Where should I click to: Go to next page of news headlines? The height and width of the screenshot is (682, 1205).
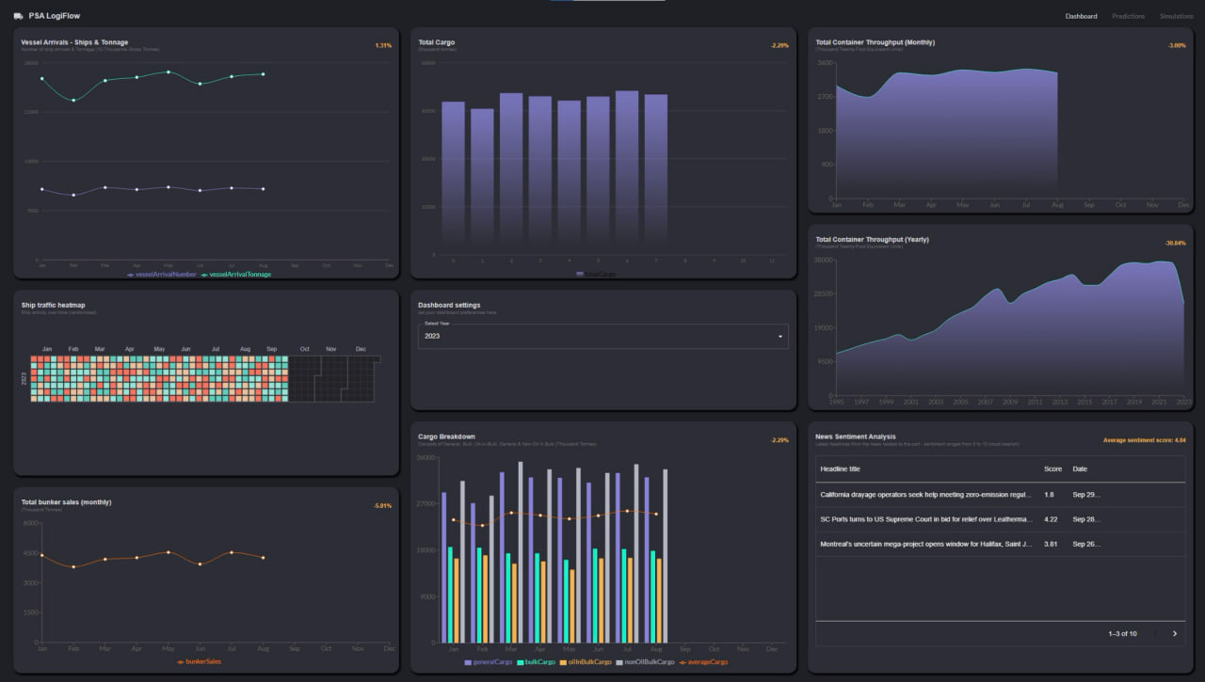point(1175,634)
